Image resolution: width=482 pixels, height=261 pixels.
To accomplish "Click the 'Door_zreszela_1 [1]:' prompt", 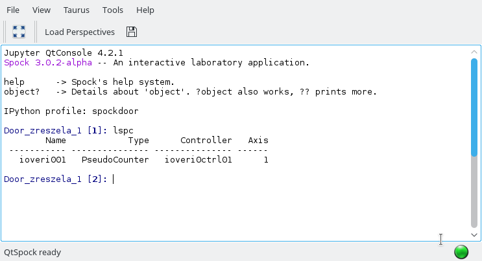I will pos(56,131).
